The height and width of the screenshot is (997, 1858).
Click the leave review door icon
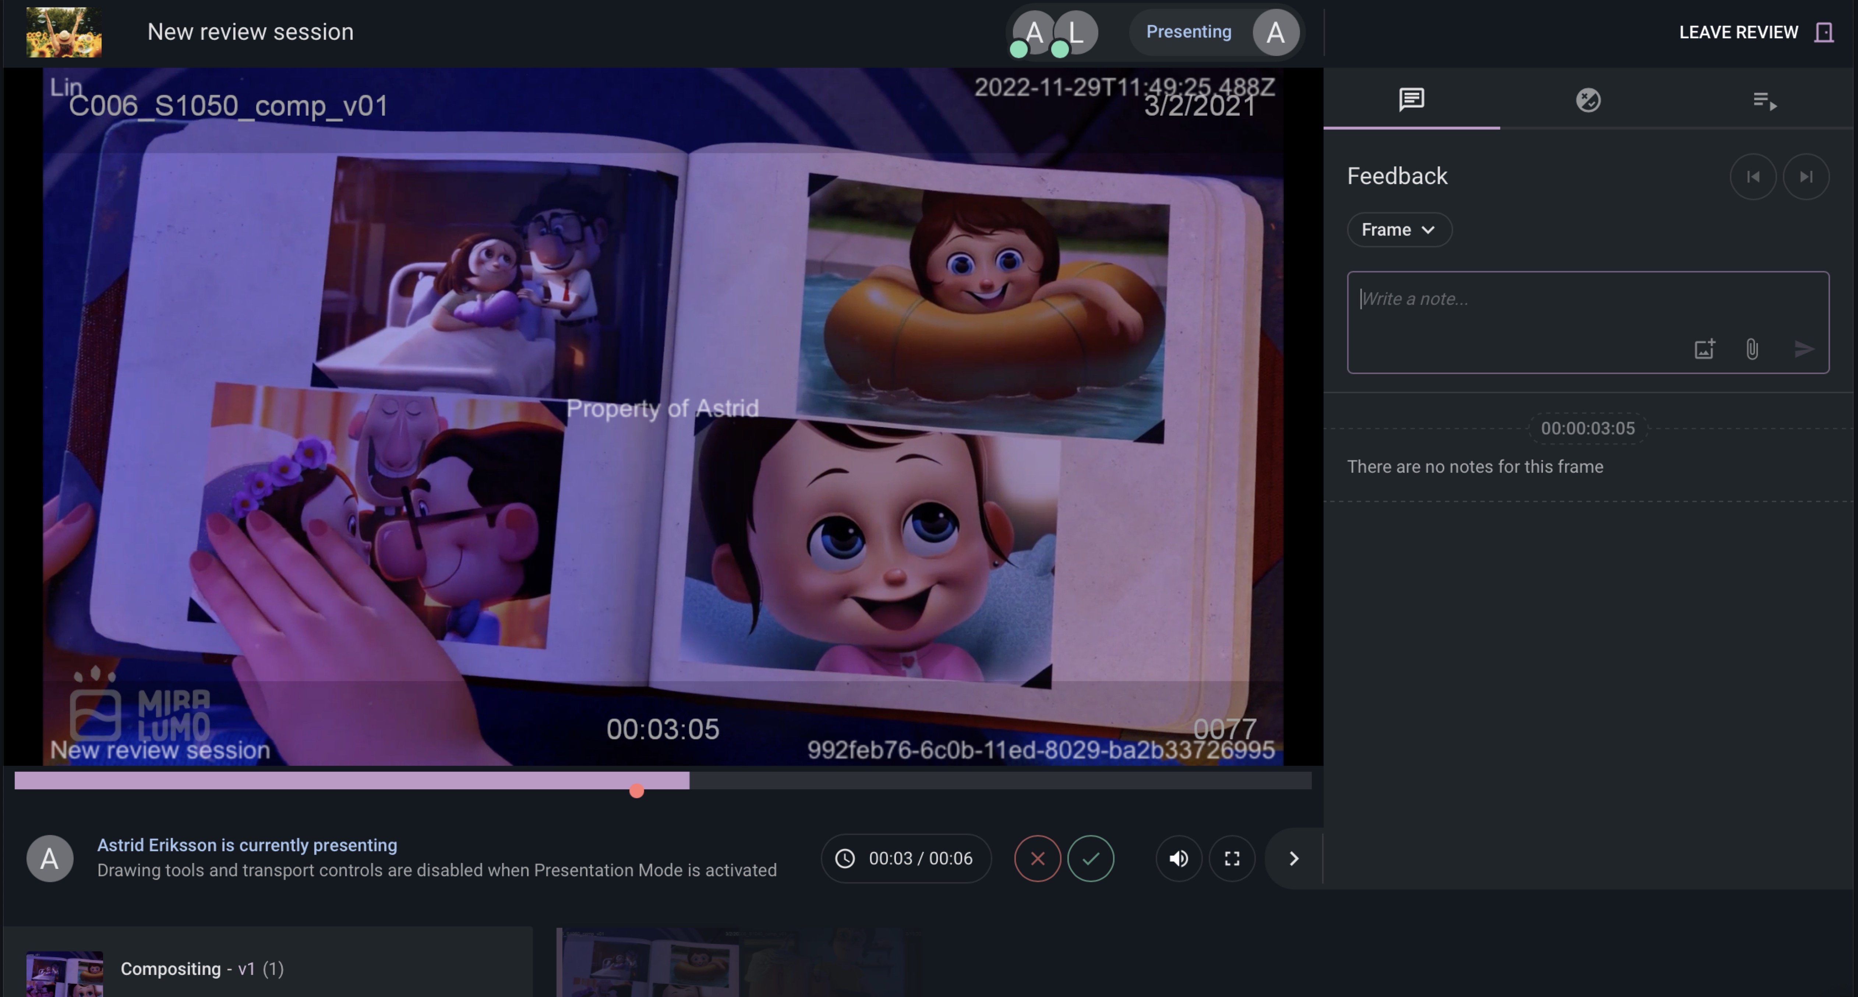[x=1823, y=32]
